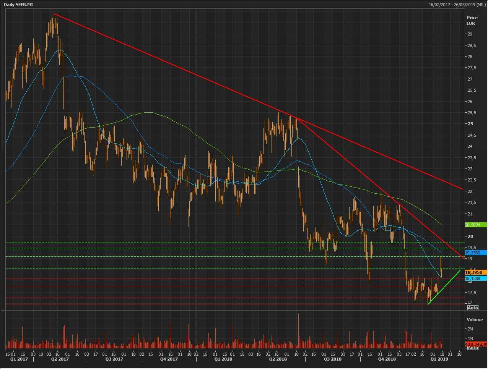Click the cyan 18,1288 price tag
Viewport: 488px width, 369px height.
click(475, 278)
